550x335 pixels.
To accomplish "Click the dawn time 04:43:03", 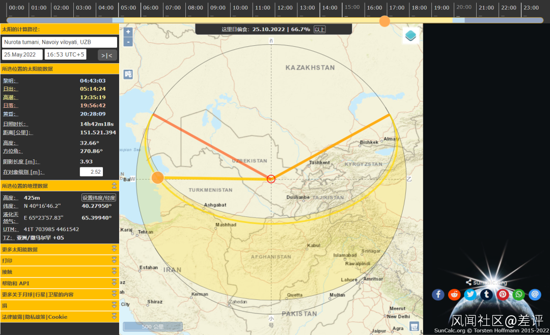I will coord(93,80).
